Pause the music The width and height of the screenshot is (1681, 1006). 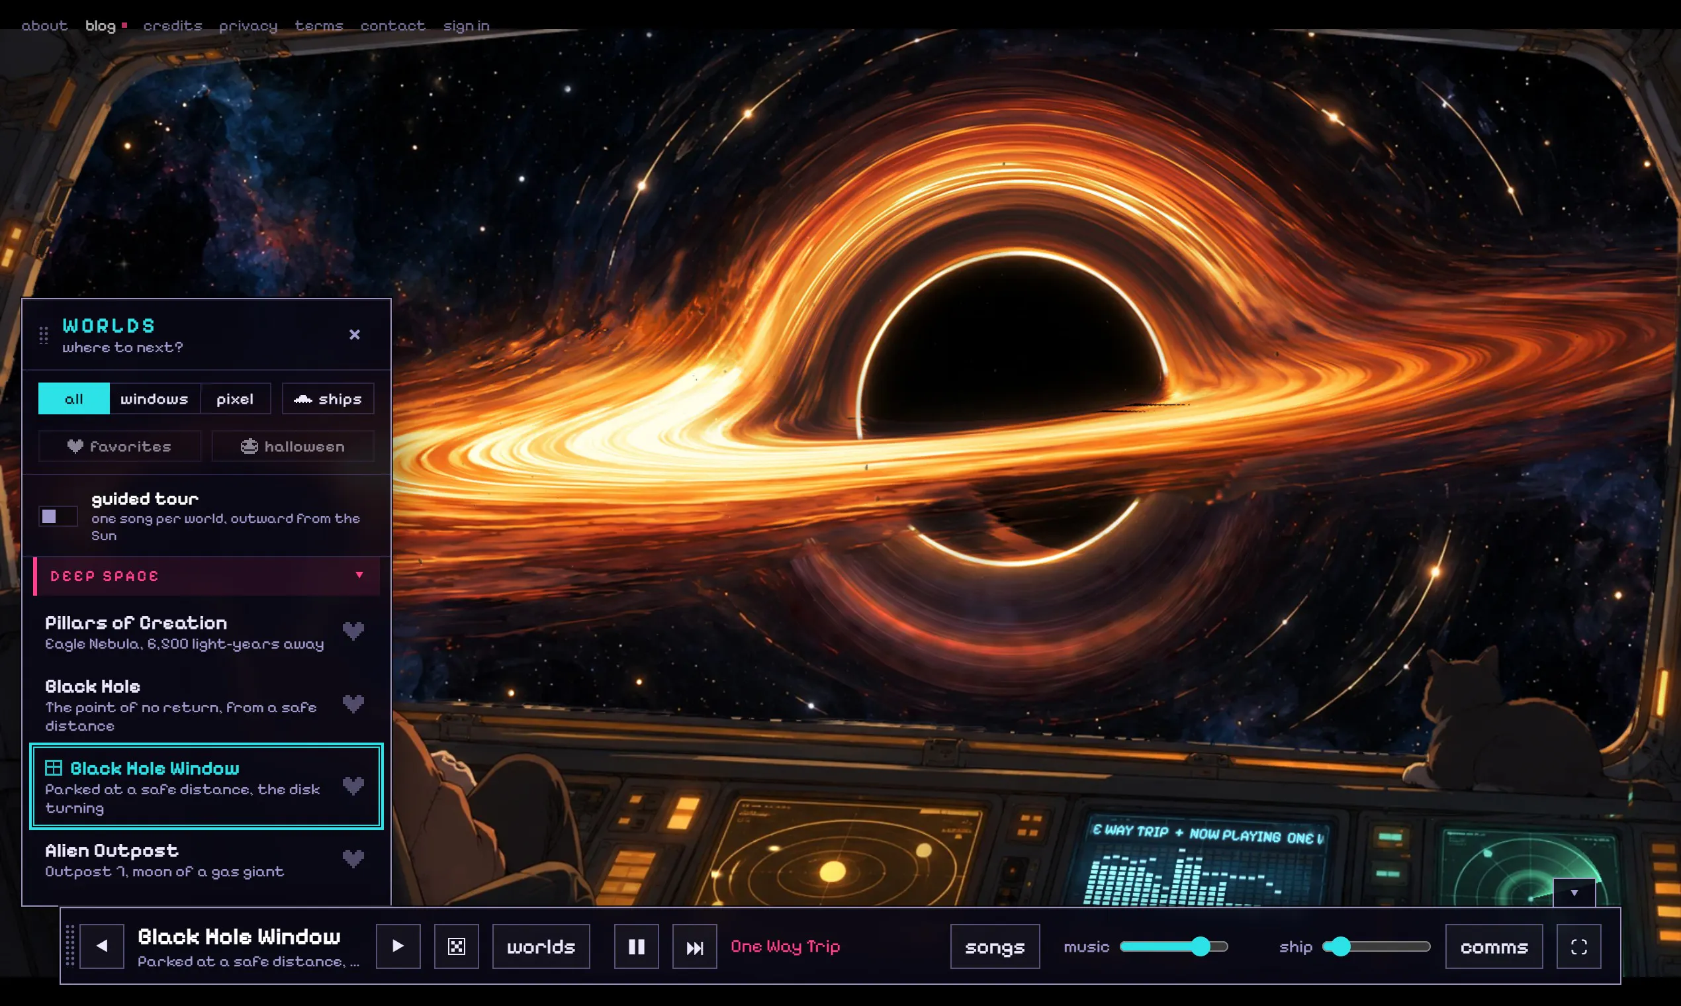[x=636, y=946]
